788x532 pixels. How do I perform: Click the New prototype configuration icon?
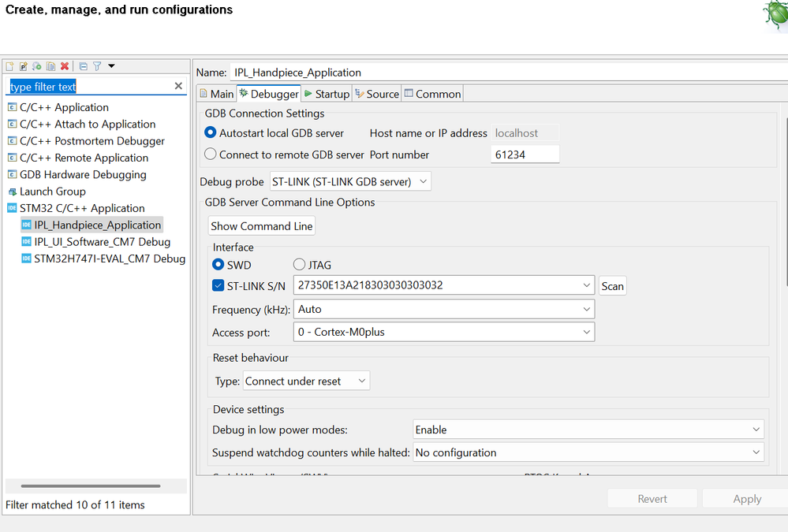[24, 67]
